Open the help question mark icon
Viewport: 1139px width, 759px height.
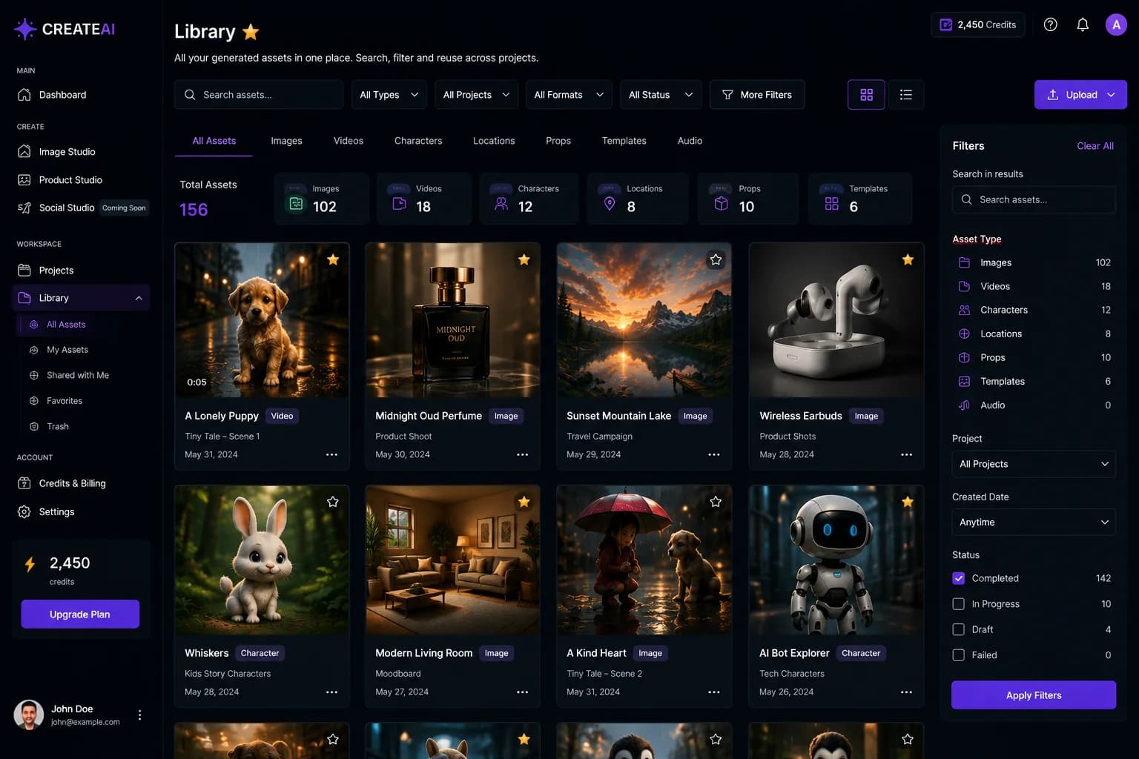click(1050, 24)
